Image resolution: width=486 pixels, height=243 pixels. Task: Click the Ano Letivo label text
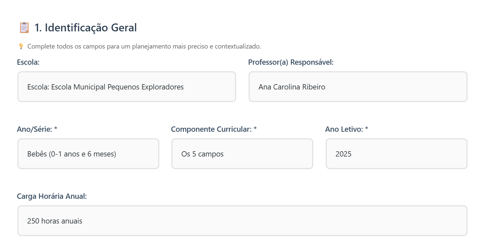(x=344, y=129)
